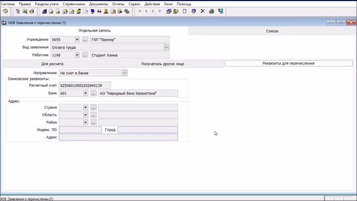Viewport: 357px width, 201px height.
Task: Expand the Банк code dropdown
Action: pyautogui.click(x=85, y=93)
